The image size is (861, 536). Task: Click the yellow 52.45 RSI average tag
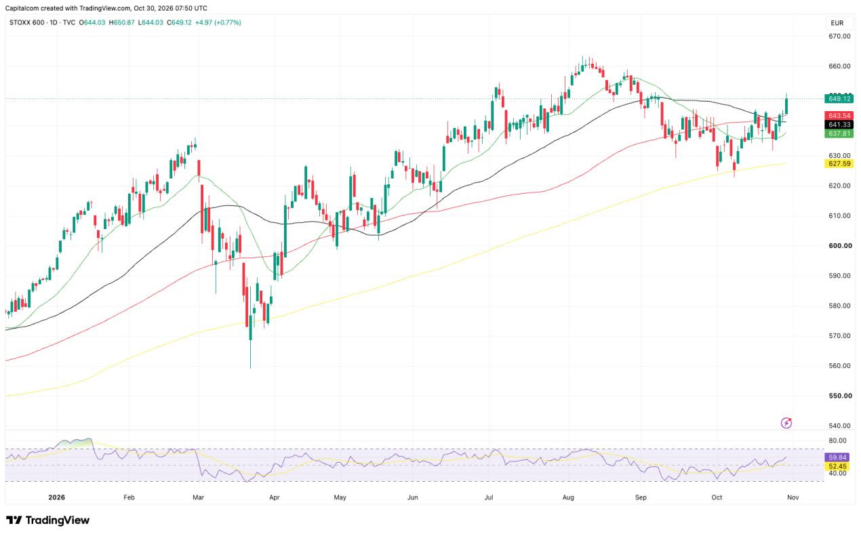tap(839, 466)
